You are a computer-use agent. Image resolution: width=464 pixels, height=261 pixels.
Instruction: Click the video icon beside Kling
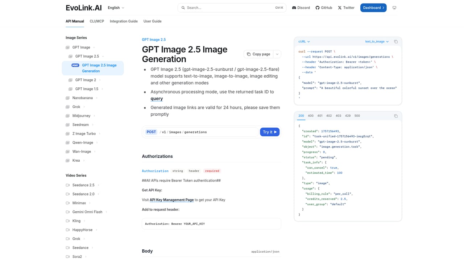[x=67, y=221]
